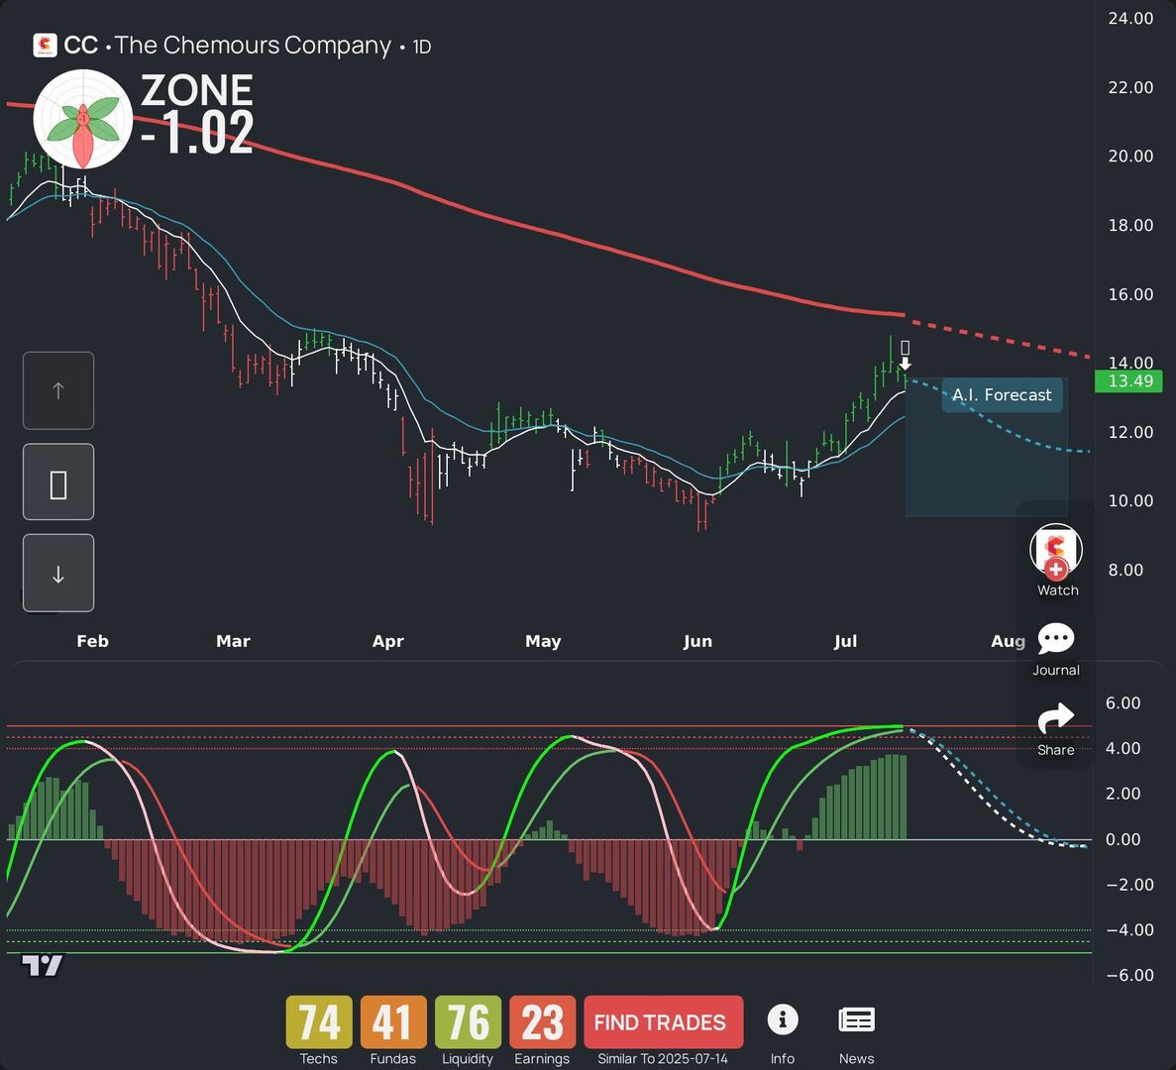Viewport: 1176px width, 1070px height.
Task: Click the ZONE radar flower icon
Action: point(83,119)
